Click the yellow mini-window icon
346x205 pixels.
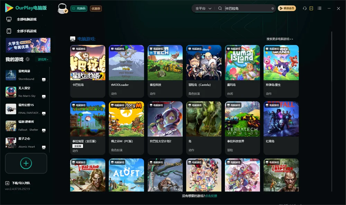tap(311, 8)
